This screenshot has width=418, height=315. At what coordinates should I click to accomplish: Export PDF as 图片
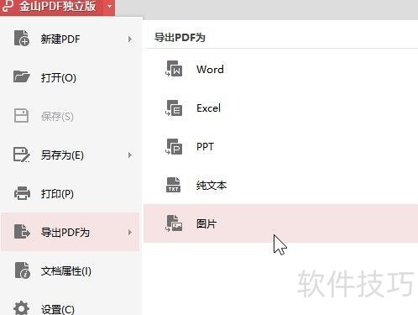click(x=280, y=223)
